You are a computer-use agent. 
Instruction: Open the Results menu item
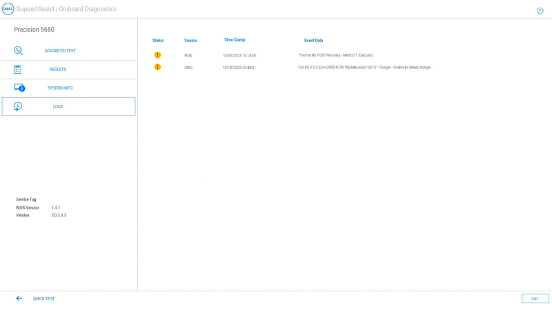tap(68, 70)
